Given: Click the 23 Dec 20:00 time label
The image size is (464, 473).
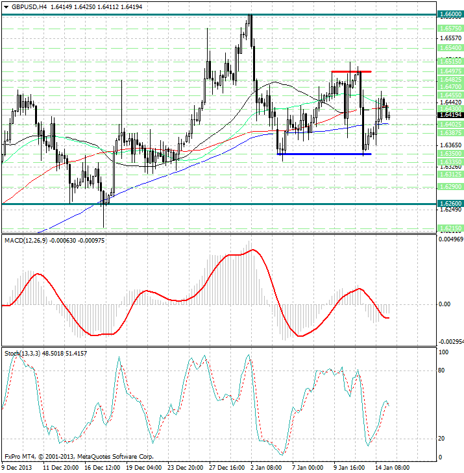Looking at the screenshot, I should 186,468.
